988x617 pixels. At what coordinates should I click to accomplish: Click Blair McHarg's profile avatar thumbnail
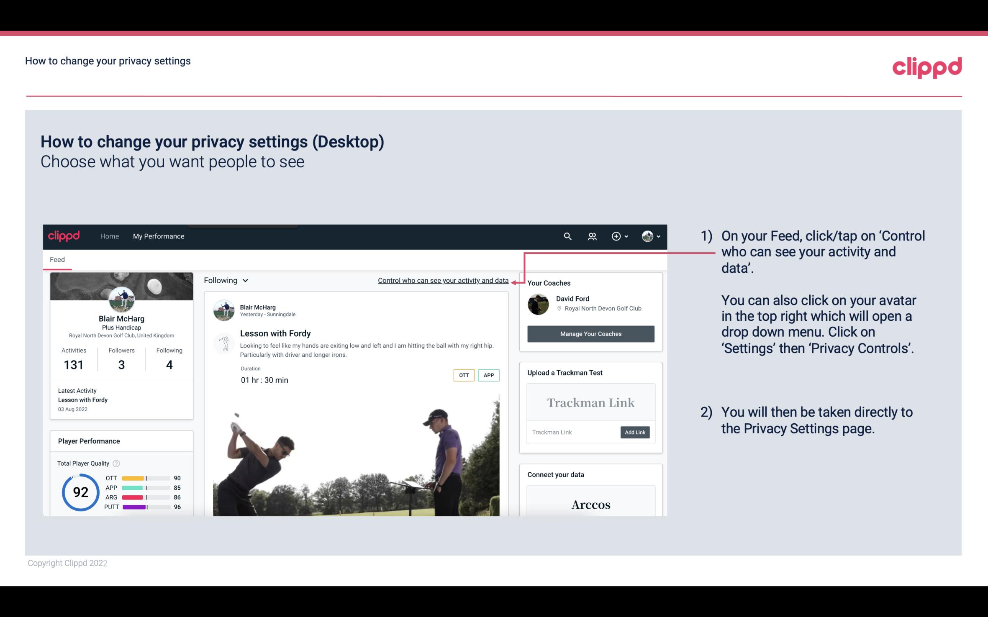[121, 298]
